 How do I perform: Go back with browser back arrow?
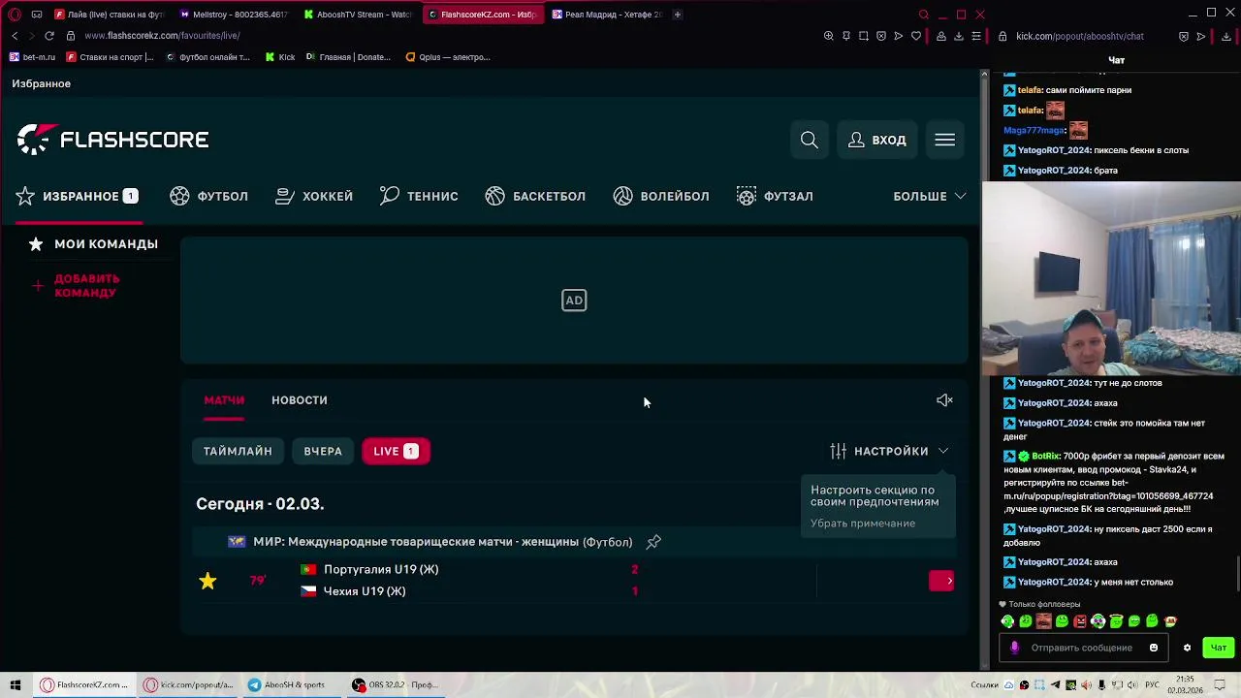(x=15, y=36)
